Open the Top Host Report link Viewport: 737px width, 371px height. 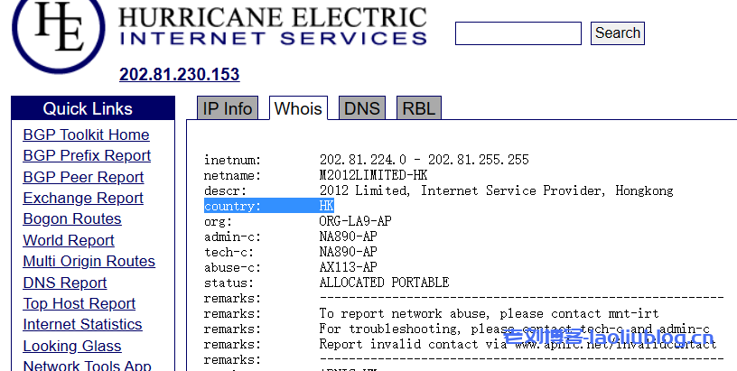[x=79, y=304]
